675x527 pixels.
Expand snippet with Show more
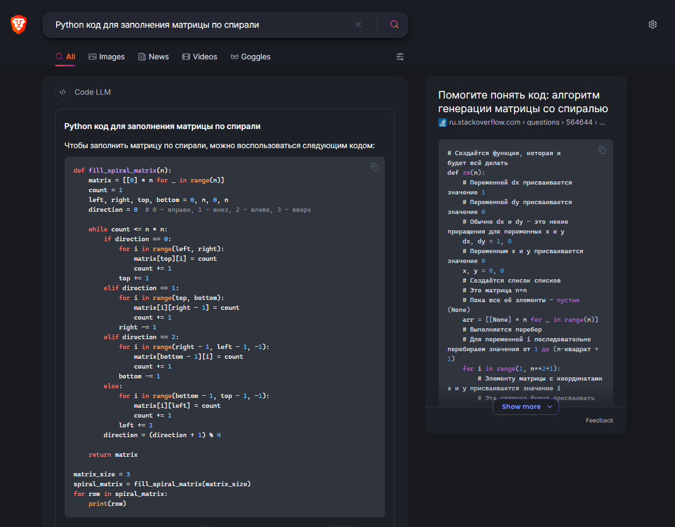pos(526,407)
